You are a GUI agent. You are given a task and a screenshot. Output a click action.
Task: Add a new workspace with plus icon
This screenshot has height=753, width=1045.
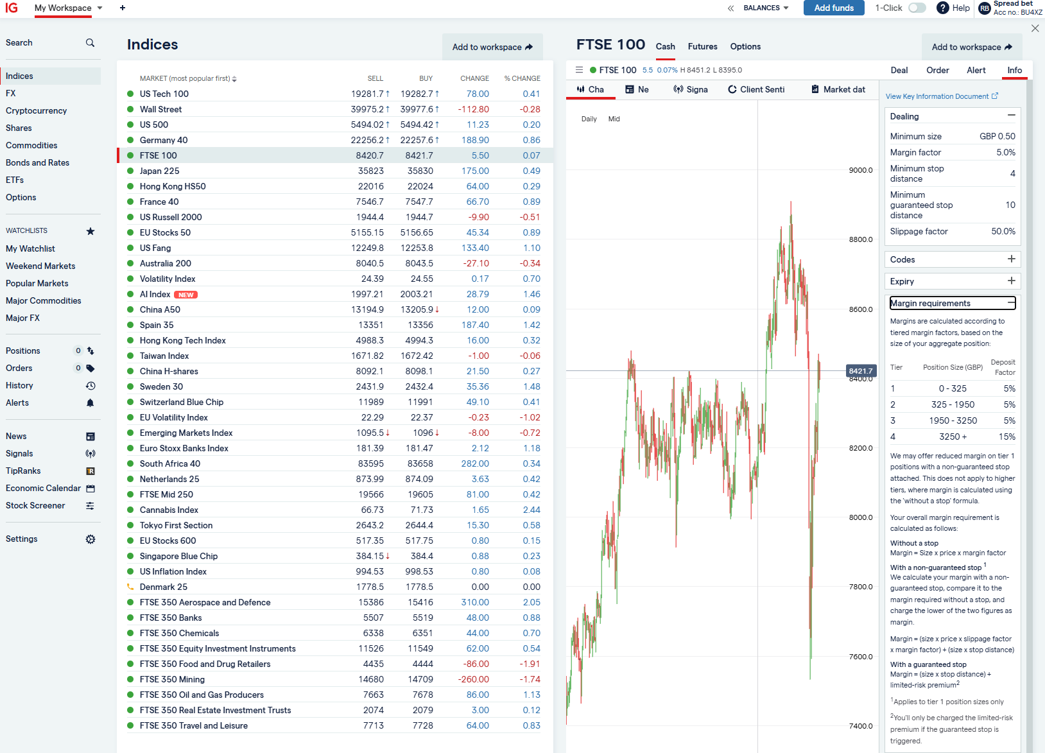[x=123, y=8]
